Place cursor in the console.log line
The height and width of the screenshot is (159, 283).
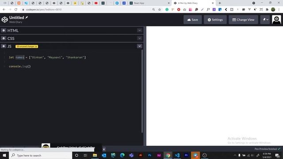tap(19, 66)
